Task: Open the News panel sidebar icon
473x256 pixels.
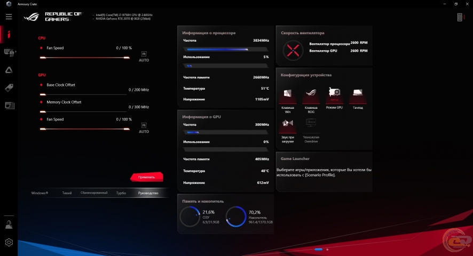Action: click(10, 106)
